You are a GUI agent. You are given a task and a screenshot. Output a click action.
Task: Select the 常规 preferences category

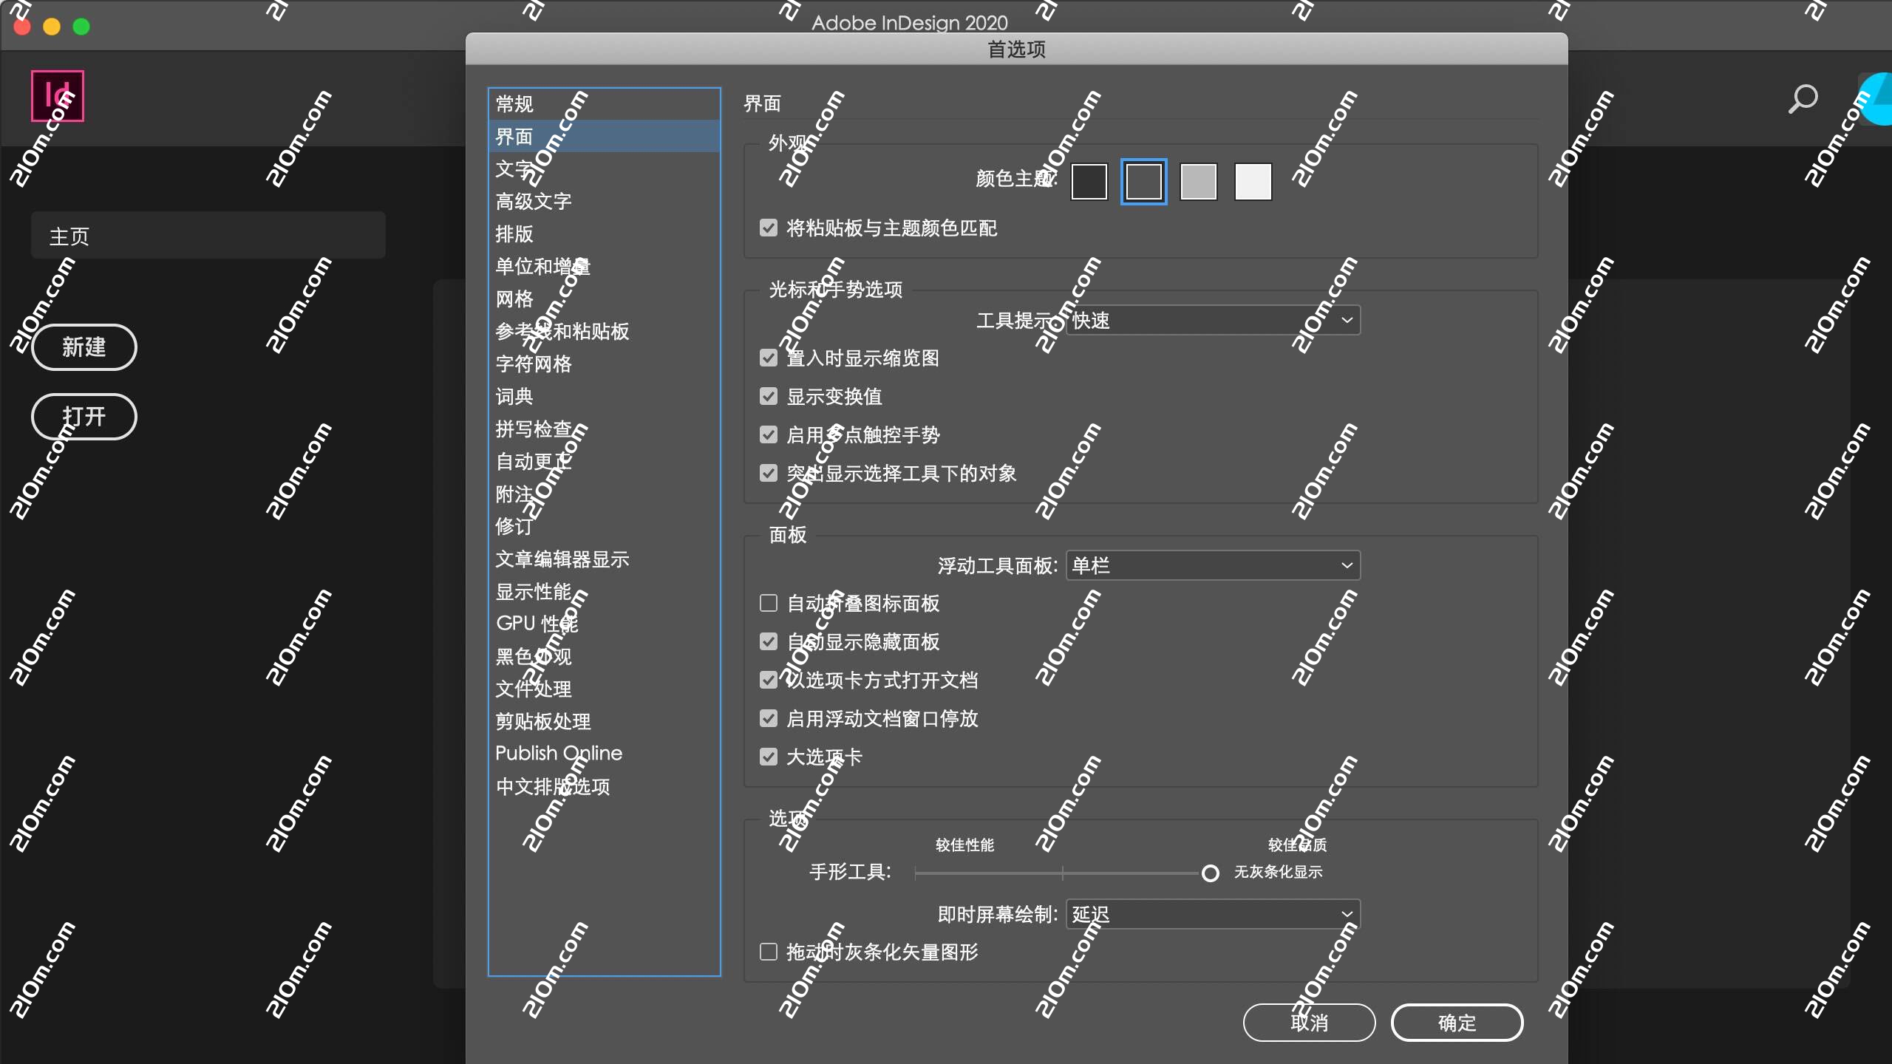515,103
